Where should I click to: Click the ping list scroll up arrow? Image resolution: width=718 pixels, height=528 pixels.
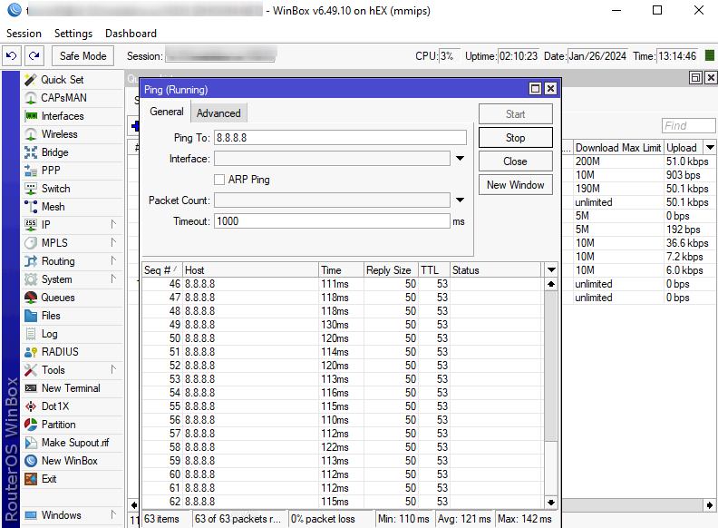551,284
